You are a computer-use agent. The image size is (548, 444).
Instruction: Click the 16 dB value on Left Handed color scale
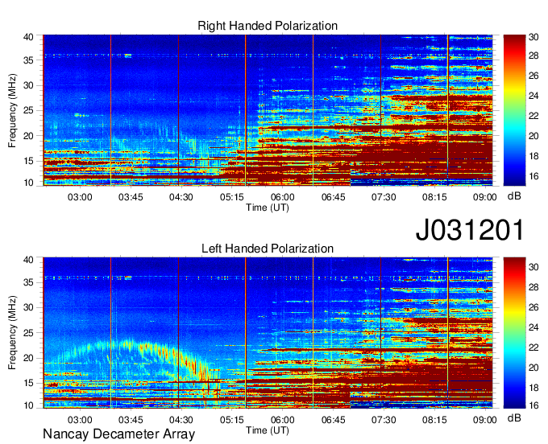[x=533, y=405]
